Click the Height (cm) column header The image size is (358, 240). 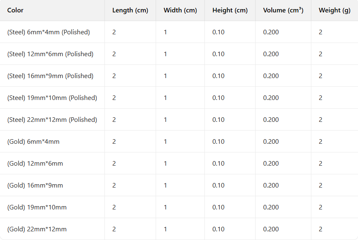[230, 10]
